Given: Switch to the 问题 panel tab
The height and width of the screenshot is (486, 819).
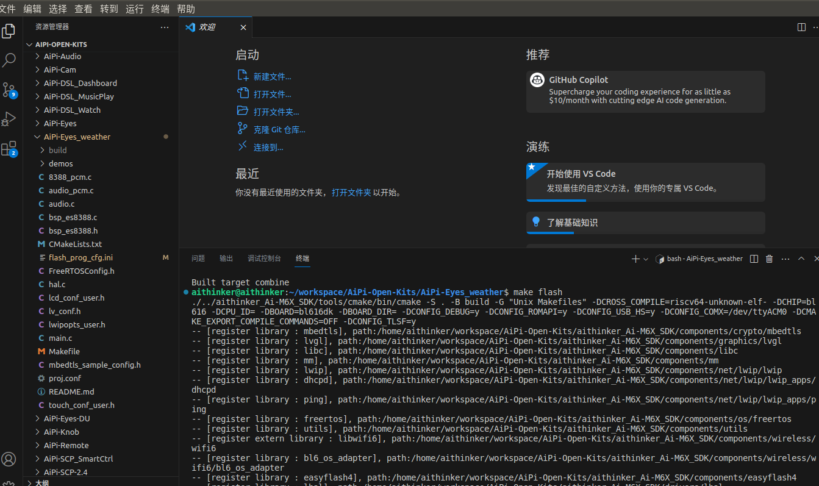Looking at the screenshot, I should click(198, 259).
